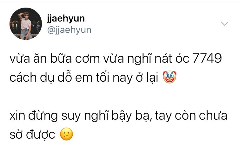Click the words "nát óc" in the tweet
This screenshot has width=238, height=150.
pyautogui.click(x=172, y=58)
